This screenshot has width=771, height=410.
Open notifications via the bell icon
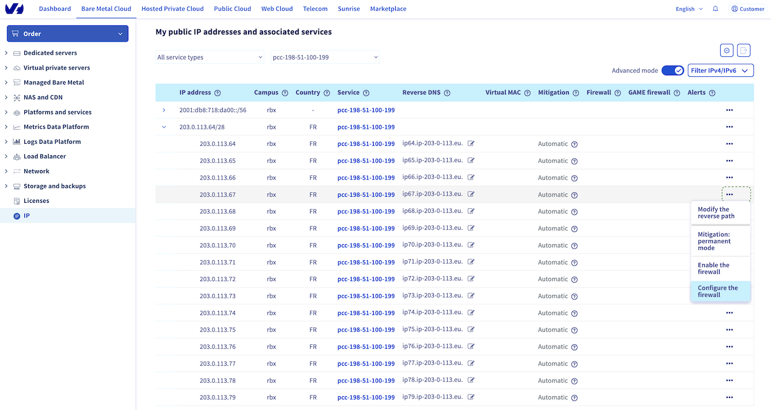click(x=715, y=8)
